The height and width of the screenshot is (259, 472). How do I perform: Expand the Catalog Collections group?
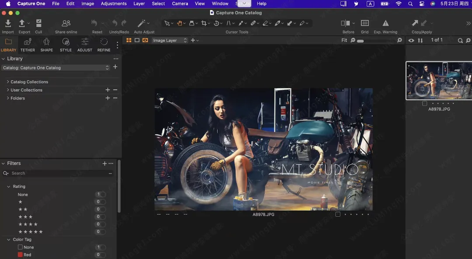click(x=8, y=82)
